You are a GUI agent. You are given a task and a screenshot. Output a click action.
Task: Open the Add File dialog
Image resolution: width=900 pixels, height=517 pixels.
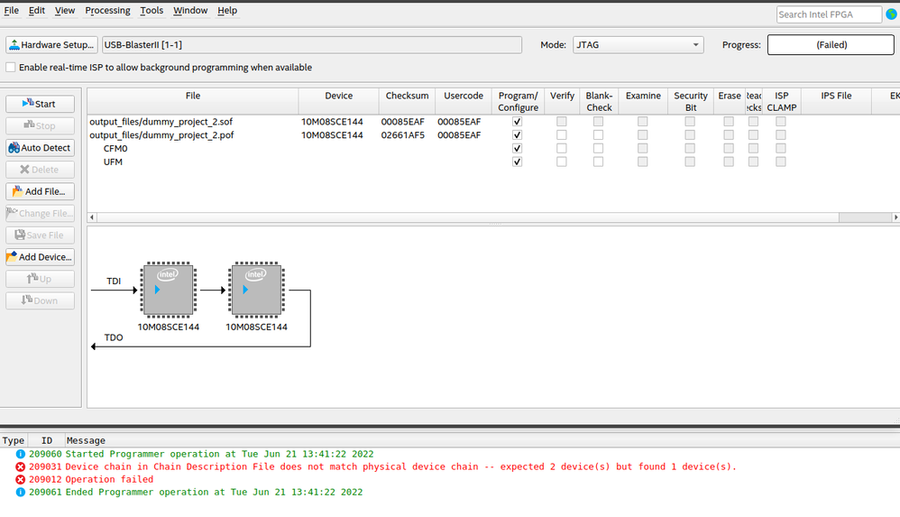(40, 191)
